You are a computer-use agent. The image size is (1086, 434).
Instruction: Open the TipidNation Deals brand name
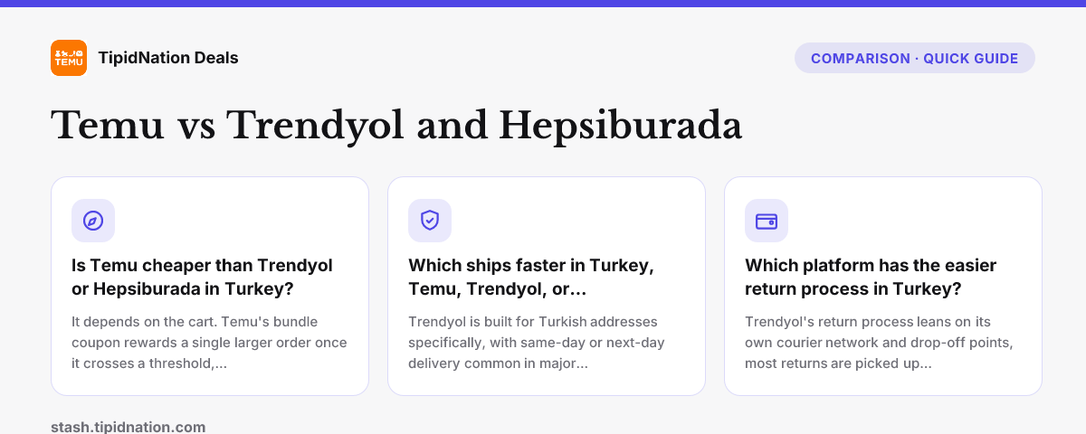168,58
